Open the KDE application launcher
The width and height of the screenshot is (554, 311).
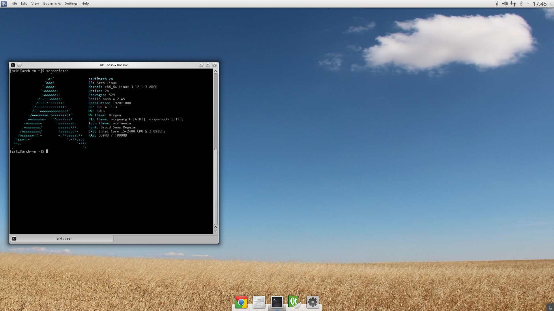(4, 4)
